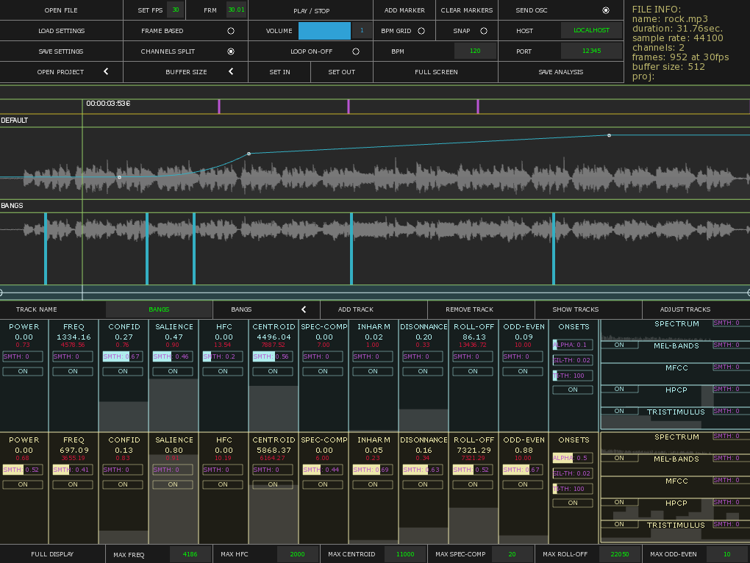Toggle ON for bottom-row Salience meter
The width and height of the screenshot is (750, 563).
pyautogui.click(x=173, y=484)
